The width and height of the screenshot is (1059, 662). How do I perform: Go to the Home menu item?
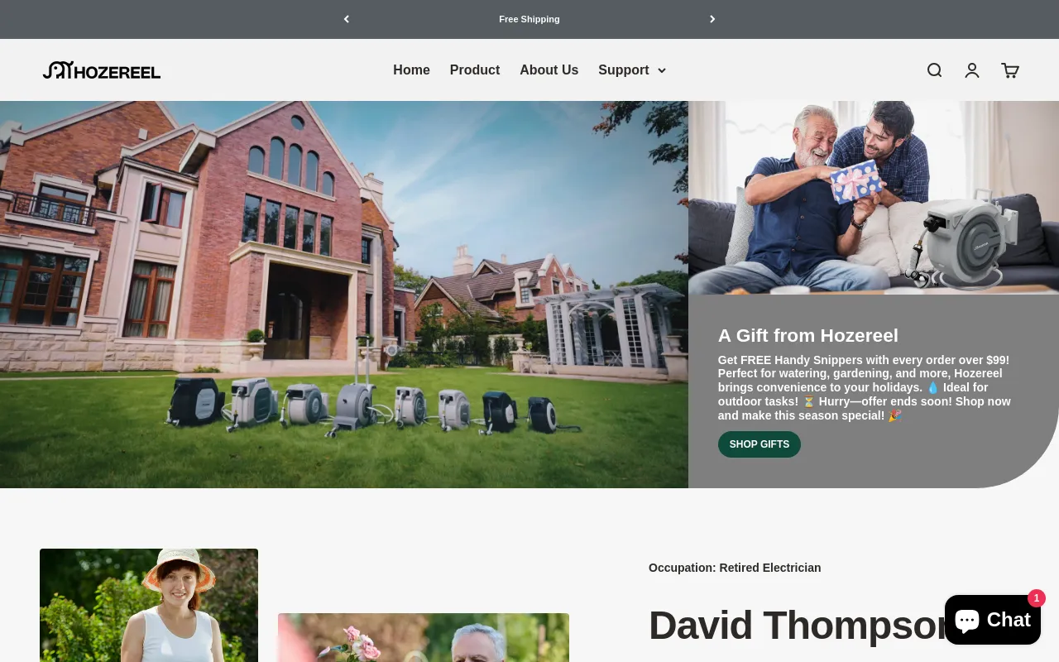coord(411,70)
